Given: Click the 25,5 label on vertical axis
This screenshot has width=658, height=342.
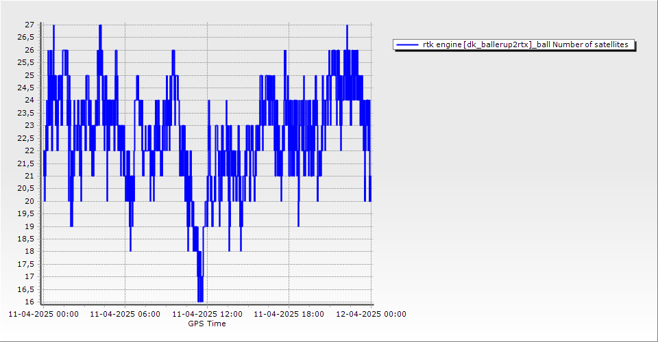Looking at the screenshot, I should pos(25,62).
